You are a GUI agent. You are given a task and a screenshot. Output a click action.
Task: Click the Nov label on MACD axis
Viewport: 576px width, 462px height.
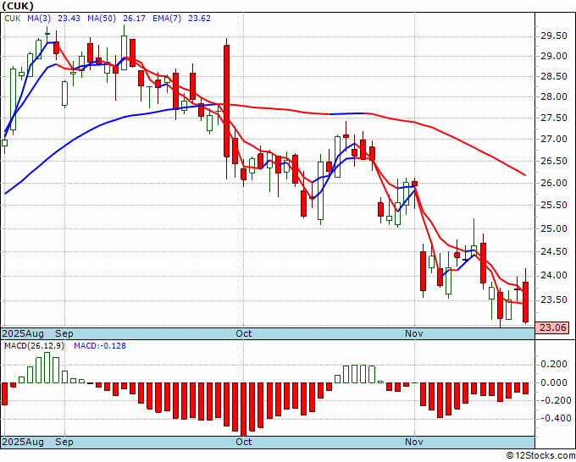point(414,442)
